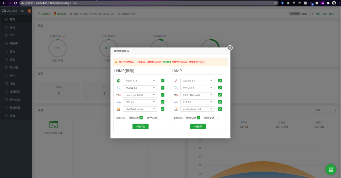
Task: Open the LAMP phpMyAdmin 4.4 dropdown
Action: (x=197, y=109)
